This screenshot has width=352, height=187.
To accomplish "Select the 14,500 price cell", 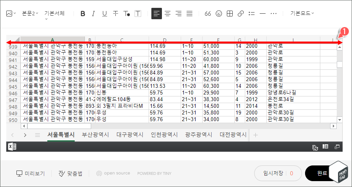I will [x=218, y=106].
